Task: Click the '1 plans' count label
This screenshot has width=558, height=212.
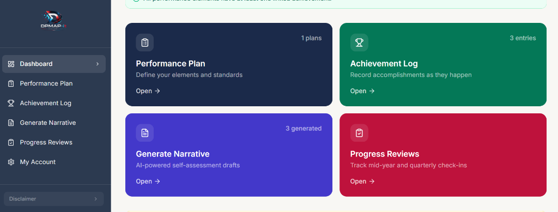Action: tap(311, 38)
